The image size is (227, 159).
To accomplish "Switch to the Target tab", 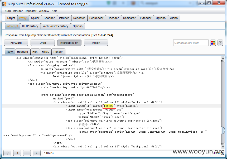I will 11,18.
